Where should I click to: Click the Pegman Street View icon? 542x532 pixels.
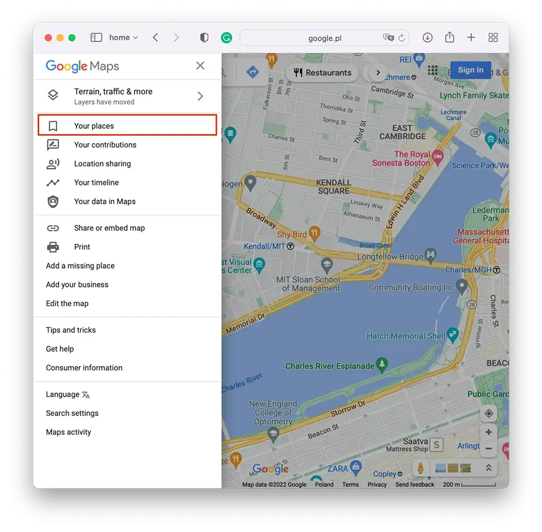point(421,468)
